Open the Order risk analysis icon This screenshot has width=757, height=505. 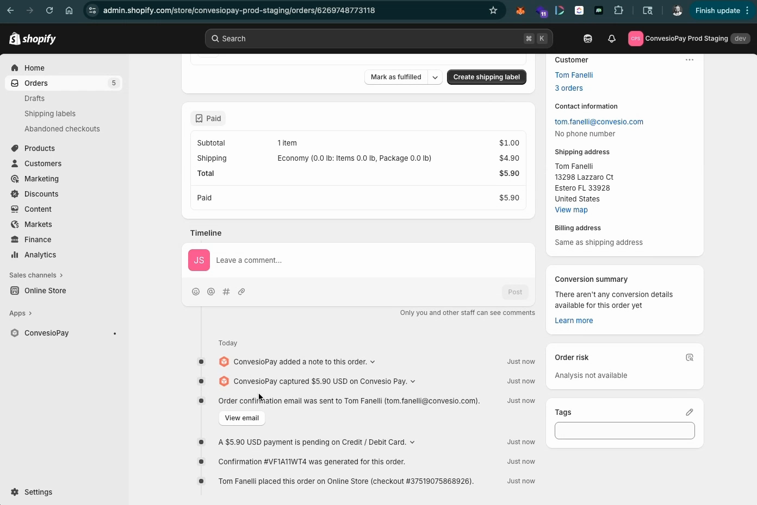point(690,357)
